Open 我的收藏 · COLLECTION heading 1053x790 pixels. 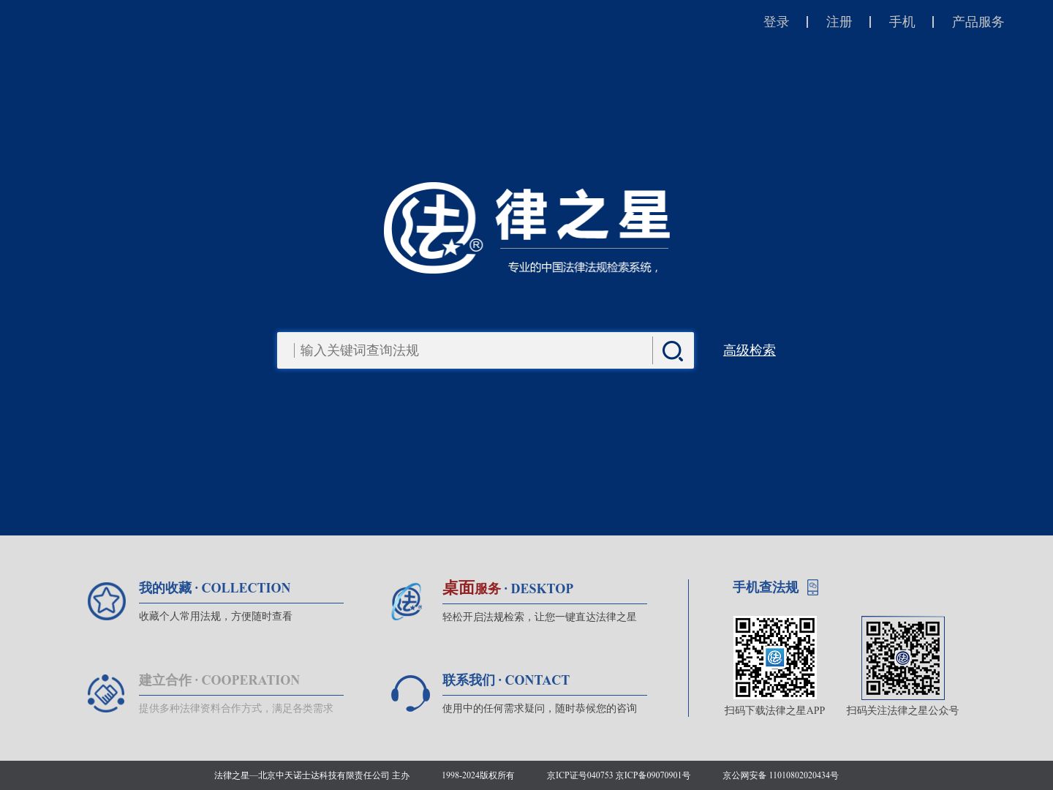pos(215,588)
